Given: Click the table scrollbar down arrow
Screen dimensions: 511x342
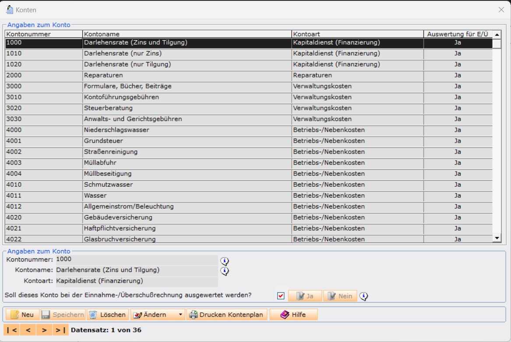Looking at the screenshot, I should click(497, 238).
